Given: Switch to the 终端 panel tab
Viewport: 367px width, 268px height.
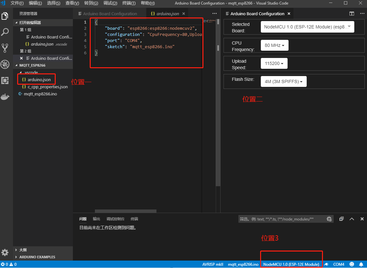Looking at the screenshot, I should (x=134, y=219).
